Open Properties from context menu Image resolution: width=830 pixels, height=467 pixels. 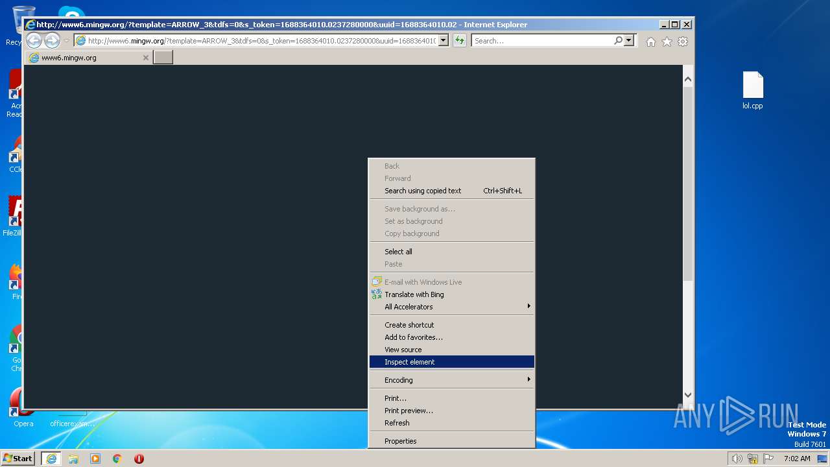[452, 441]
